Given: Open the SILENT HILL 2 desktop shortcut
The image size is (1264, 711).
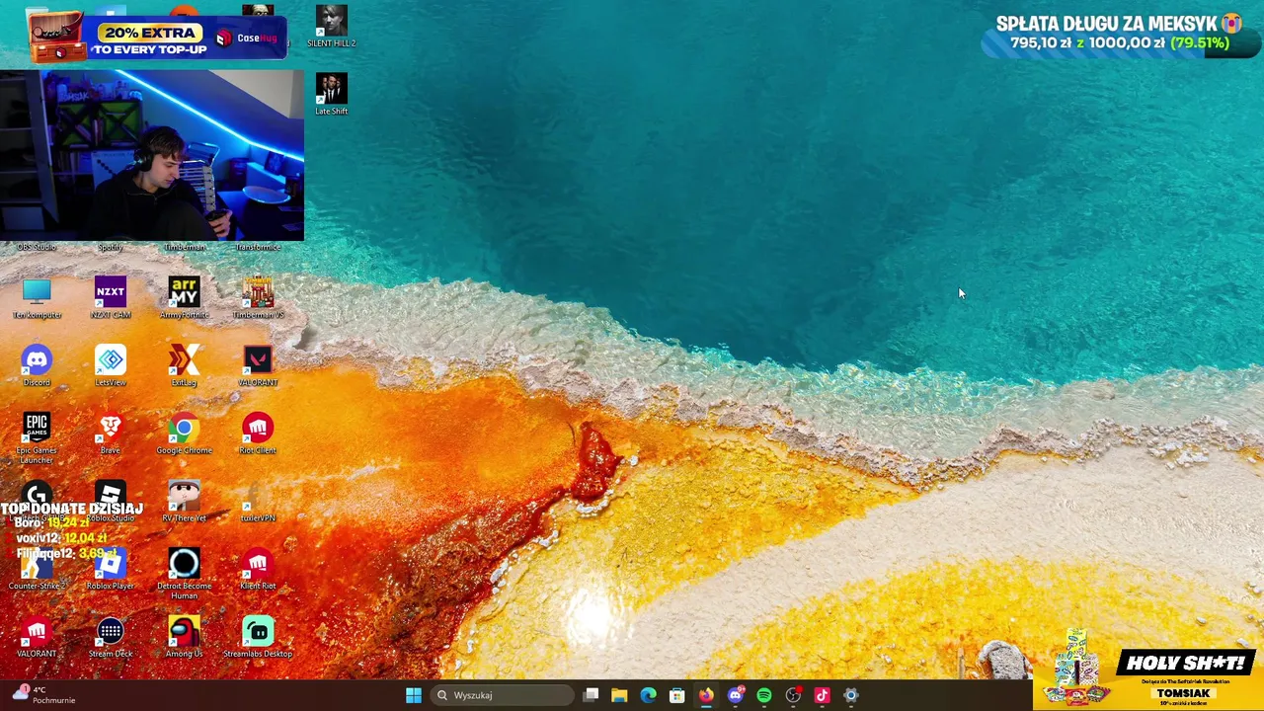Looking at the screenshot, I should pos(332,26).
